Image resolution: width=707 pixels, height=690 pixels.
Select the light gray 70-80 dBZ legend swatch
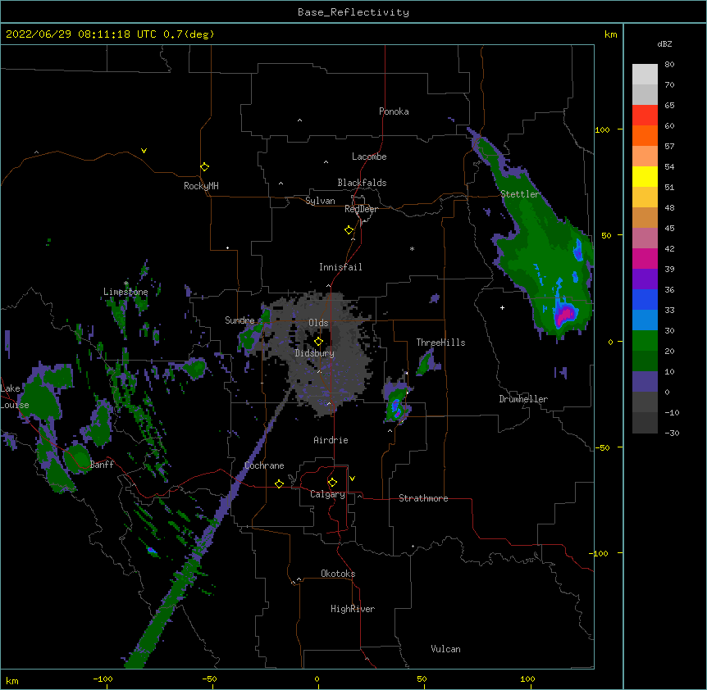coord(645,75)
